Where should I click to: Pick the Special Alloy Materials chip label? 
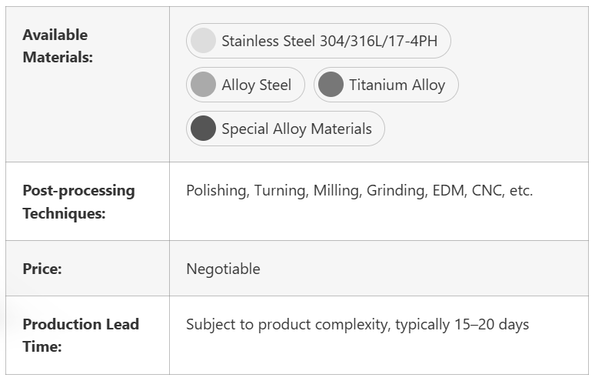coord(296,129)
